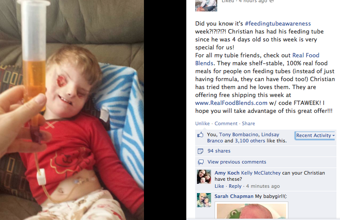
Task: Click the thumbs-up likes icon
Action: coord(200,134)
